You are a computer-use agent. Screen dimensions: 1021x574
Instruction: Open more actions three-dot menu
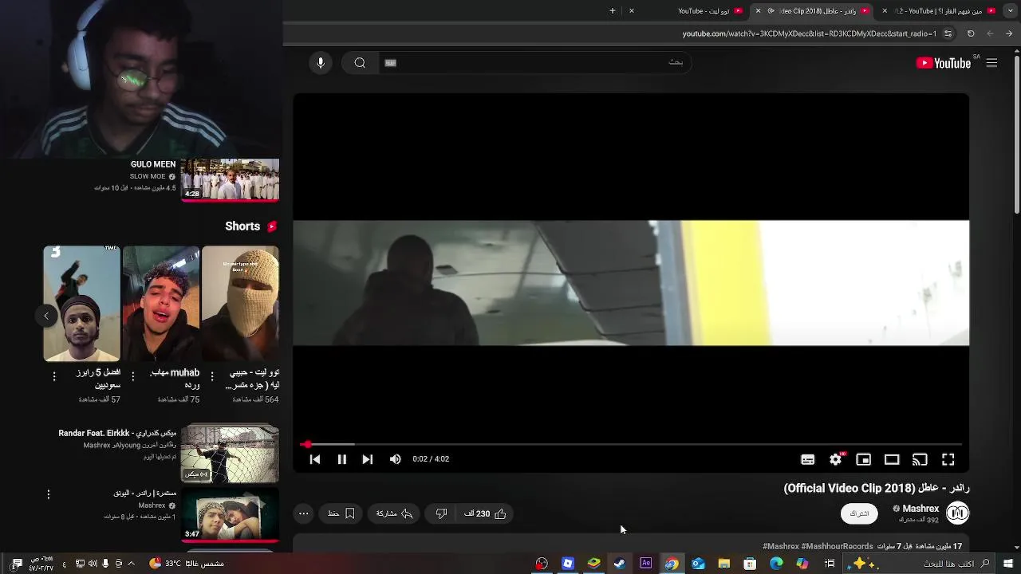[x=304, y=514]
